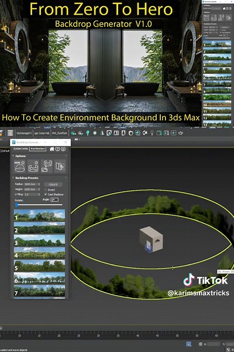The height and width of the screenshot is (352, 234).
Task: Click the Angle value field
Action: pyautogui.click(x=54, y=199)
